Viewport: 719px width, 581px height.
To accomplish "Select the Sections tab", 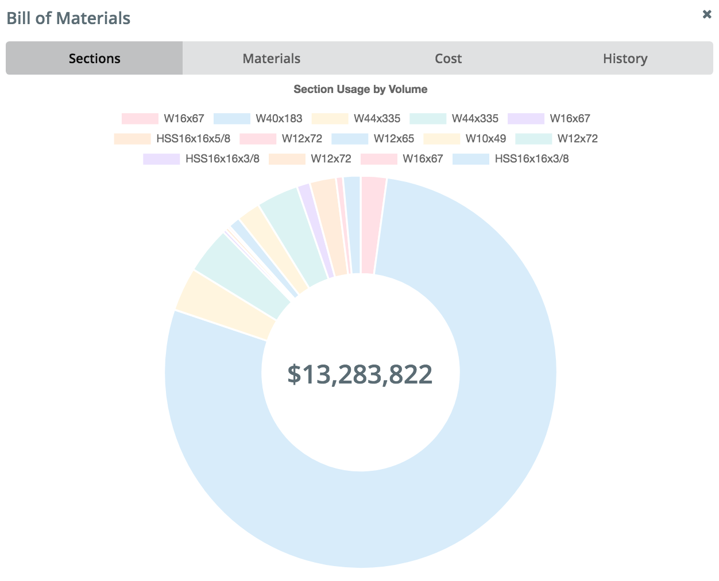I will coord(94,58).
